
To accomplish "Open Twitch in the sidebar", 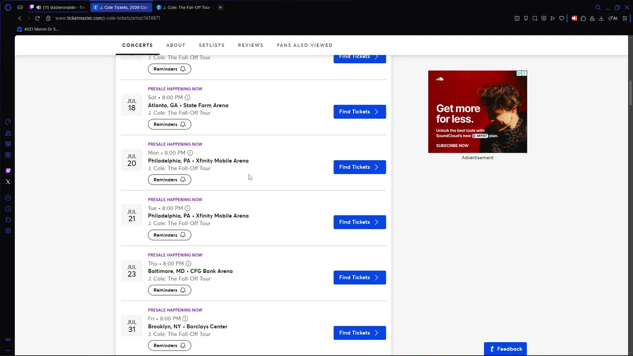I will (8, 171).
